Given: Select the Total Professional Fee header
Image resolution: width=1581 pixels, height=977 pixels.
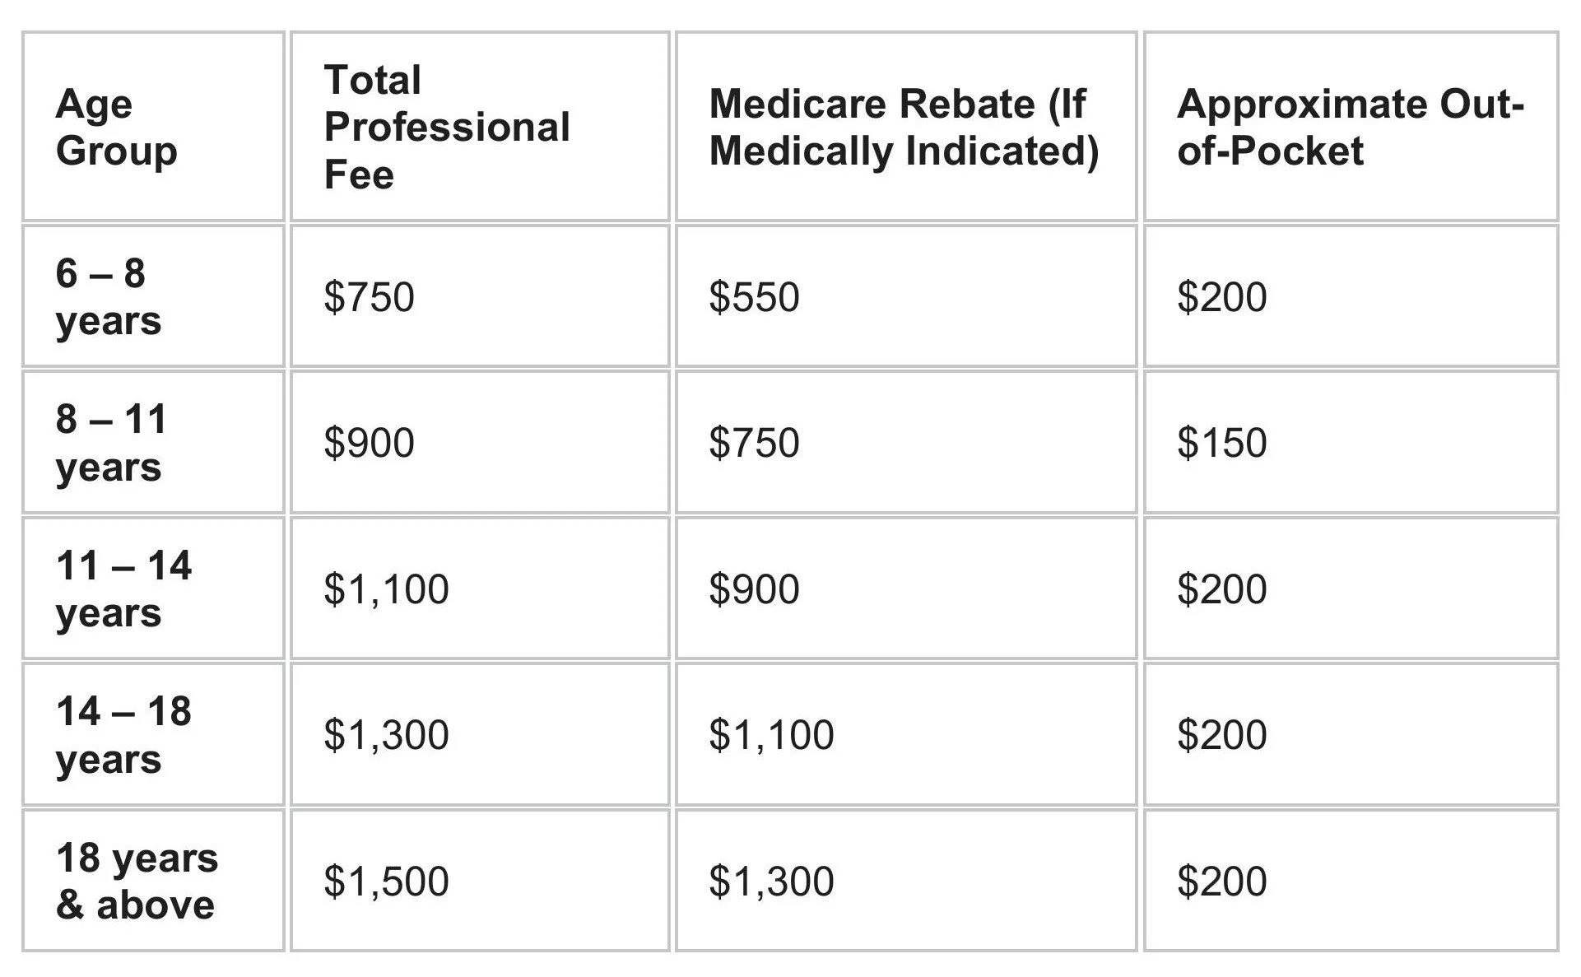Looking at the screenshot, I should point(447,127).
